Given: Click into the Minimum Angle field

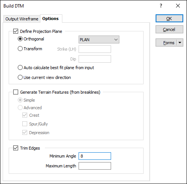Looking at the screenshot, I should (x=95, y=156).
